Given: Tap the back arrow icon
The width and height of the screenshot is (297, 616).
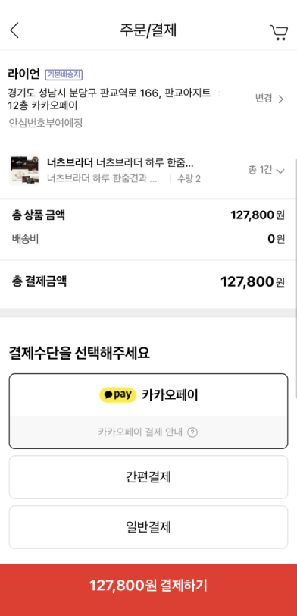Looking at the screenshot, I should pyautogui.click(x=14, y=30).
